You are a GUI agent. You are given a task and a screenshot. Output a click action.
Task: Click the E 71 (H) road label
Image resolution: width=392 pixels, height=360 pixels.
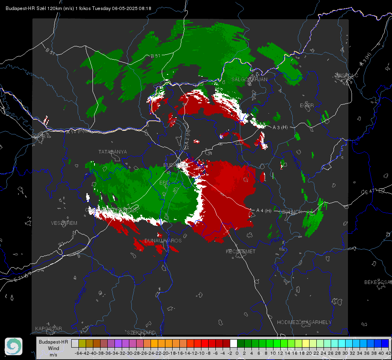click(x=23, y=276)
